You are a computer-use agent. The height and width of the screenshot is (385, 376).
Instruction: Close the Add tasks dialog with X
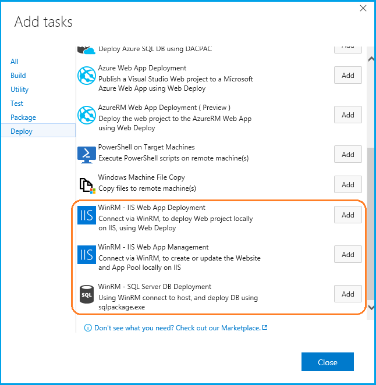click(363, 8)
